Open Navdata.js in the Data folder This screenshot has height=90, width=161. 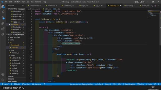pyautogui.click(x=15, y=53)
